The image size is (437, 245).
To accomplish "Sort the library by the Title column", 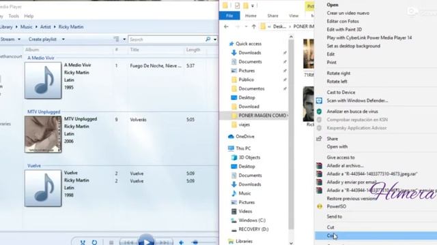I will pos(135,50).
